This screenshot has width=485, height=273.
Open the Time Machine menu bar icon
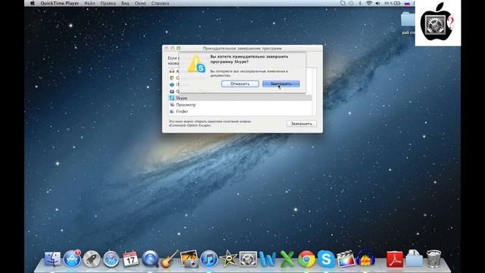tap(351, 3)
